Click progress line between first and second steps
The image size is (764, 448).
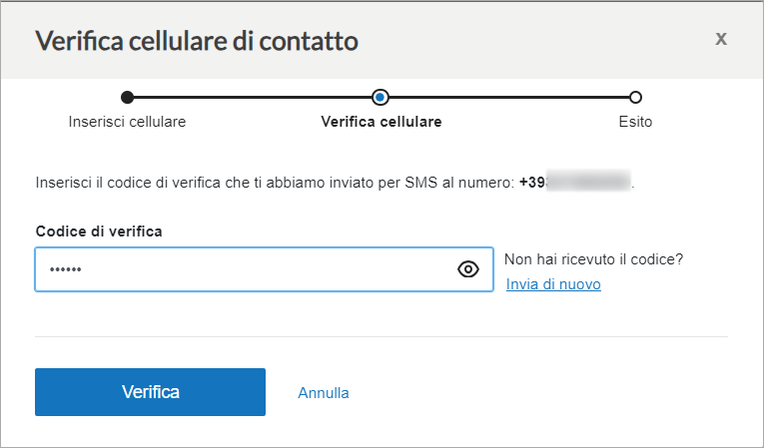pyautogui.click(x=253, y=98)
